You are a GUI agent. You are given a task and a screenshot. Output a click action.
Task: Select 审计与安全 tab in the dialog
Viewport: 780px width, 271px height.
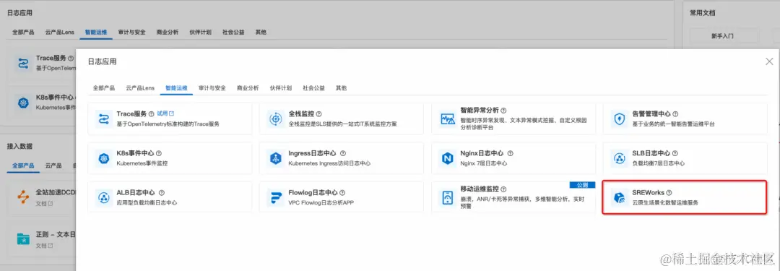pyautogui.click(x=212, y=88)
